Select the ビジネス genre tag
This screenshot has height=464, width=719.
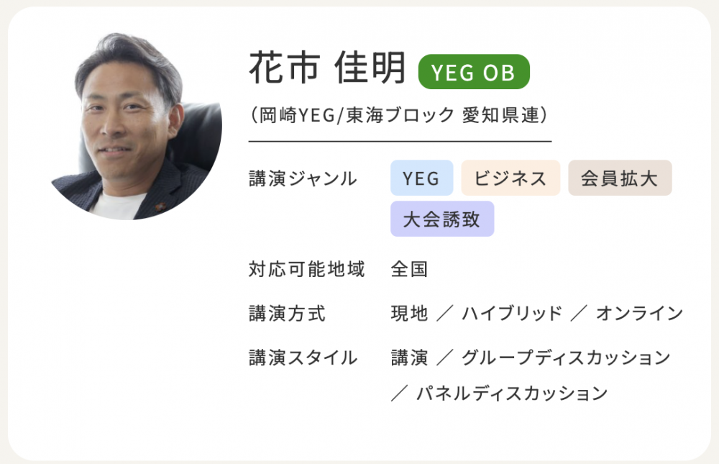[510, 178]
